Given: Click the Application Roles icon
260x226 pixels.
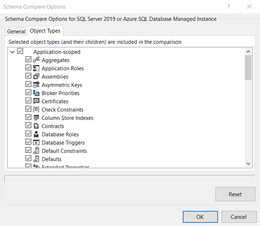Looking at the screenshot, I should click(36, 68).
